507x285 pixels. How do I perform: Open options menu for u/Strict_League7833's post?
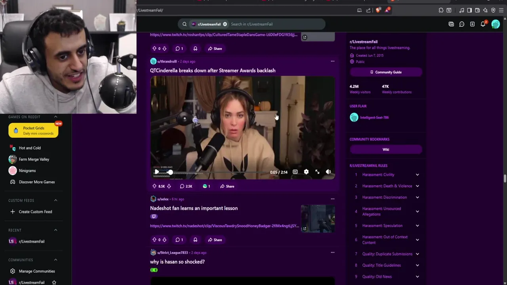[x=332, y=252]
